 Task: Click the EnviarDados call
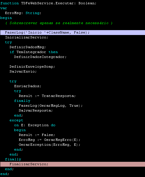pos(28,86)
